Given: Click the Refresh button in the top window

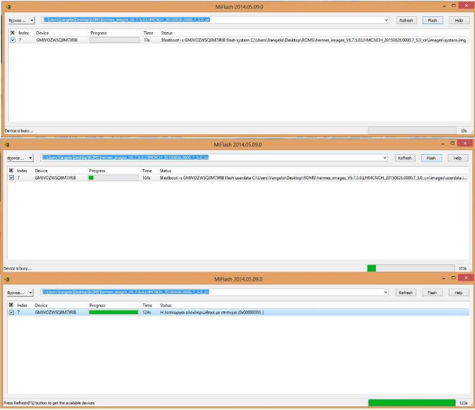Looking at the screenshot, I should click(x=406, y=20).
